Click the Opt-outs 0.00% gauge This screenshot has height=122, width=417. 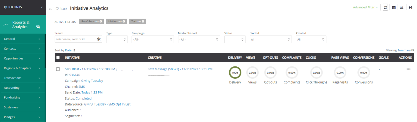click(x=270, y=72)
